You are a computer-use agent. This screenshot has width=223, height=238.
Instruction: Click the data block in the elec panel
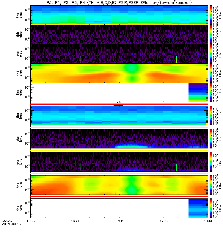[x=198, y=93]
